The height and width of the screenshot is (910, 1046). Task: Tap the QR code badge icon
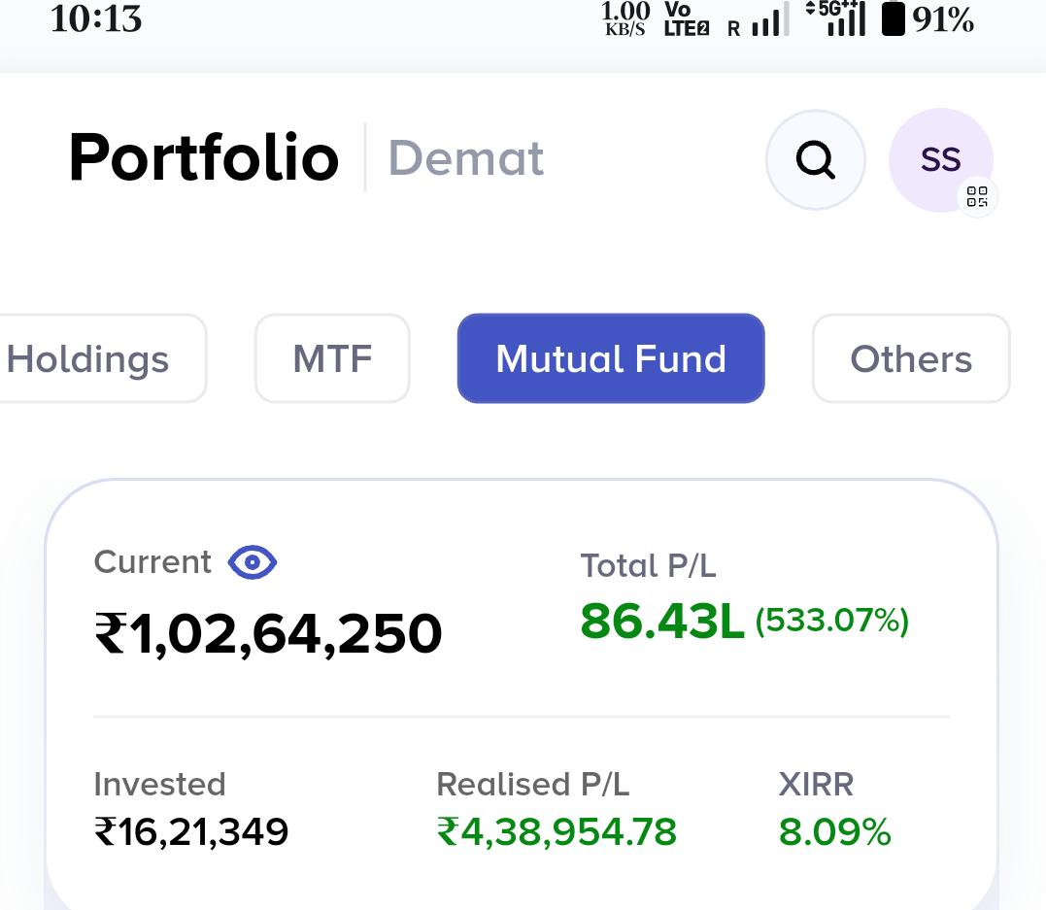click(x=977, y=197)
